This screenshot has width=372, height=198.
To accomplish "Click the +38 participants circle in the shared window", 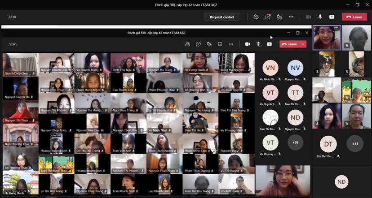I will (x=295, y=142).
